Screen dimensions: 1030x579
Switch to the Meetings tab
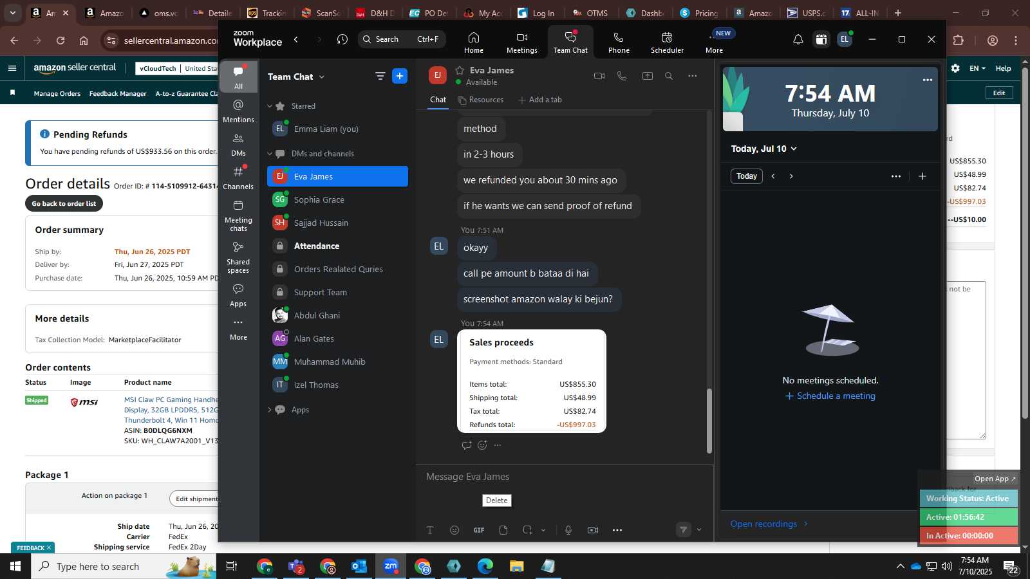pyautogui.click(x=521, y=42)
